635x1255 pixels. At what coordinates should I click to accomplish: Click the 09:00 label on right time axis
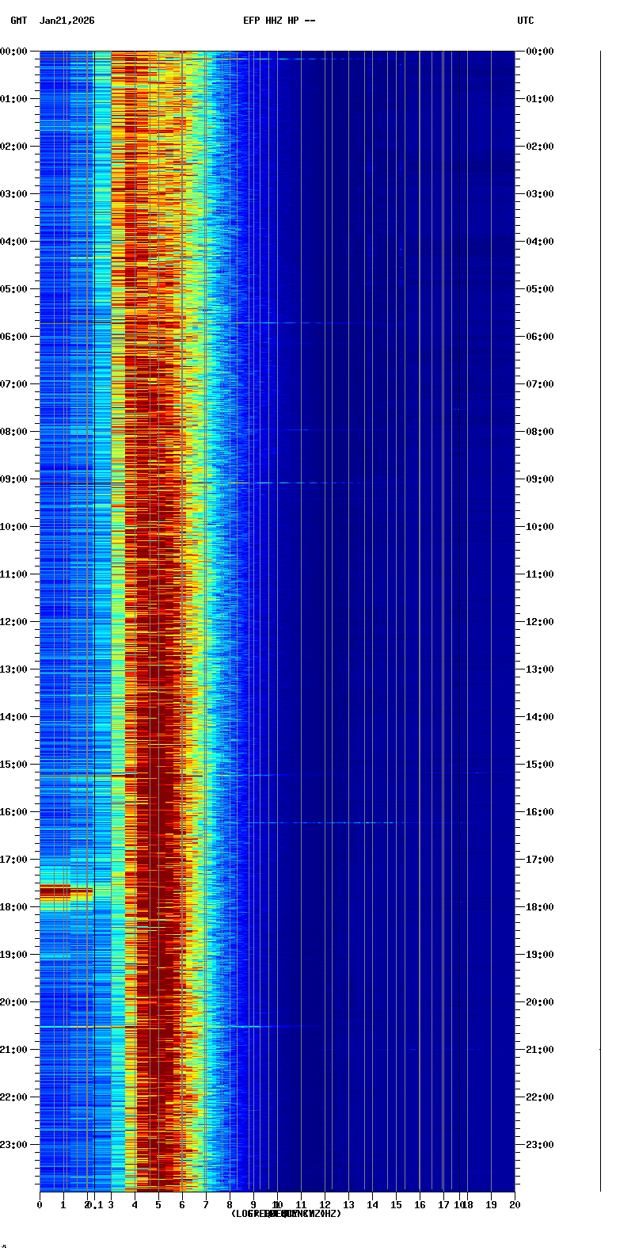(x=540, y=479)
